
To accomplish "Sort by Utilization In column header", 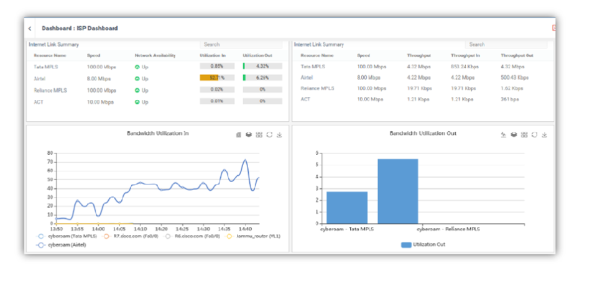I will (x=213, y=55).
